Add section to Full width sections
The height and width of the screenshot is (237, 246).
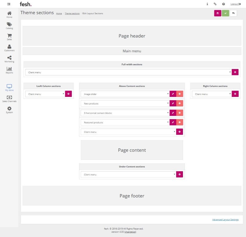(235, 72)
